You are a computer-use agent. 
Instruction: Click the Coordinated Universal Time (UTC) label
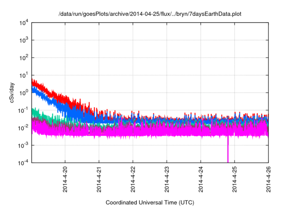tap(150, 202)
